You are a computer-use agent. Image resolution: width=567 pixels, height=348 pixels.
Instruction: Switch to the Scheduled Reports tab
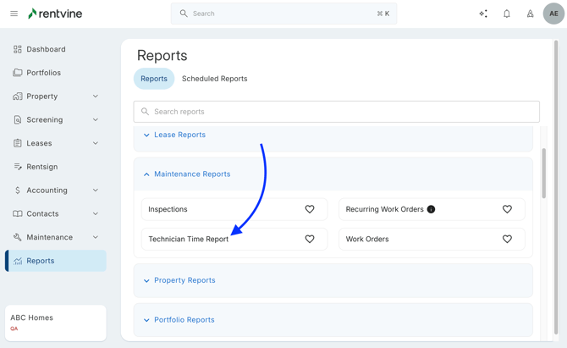pyautogui.click(x=214, y=79)
